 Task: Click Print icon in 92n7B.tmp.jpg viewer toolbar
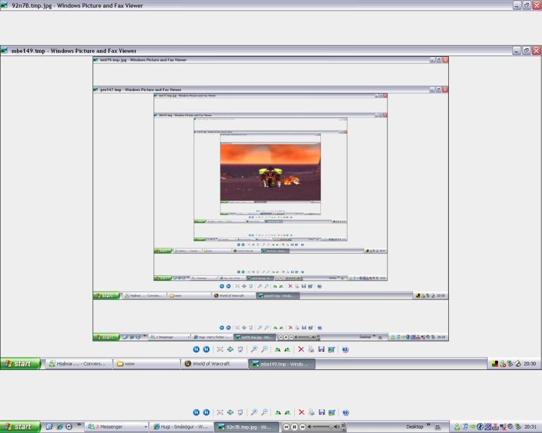pos(311,412)
